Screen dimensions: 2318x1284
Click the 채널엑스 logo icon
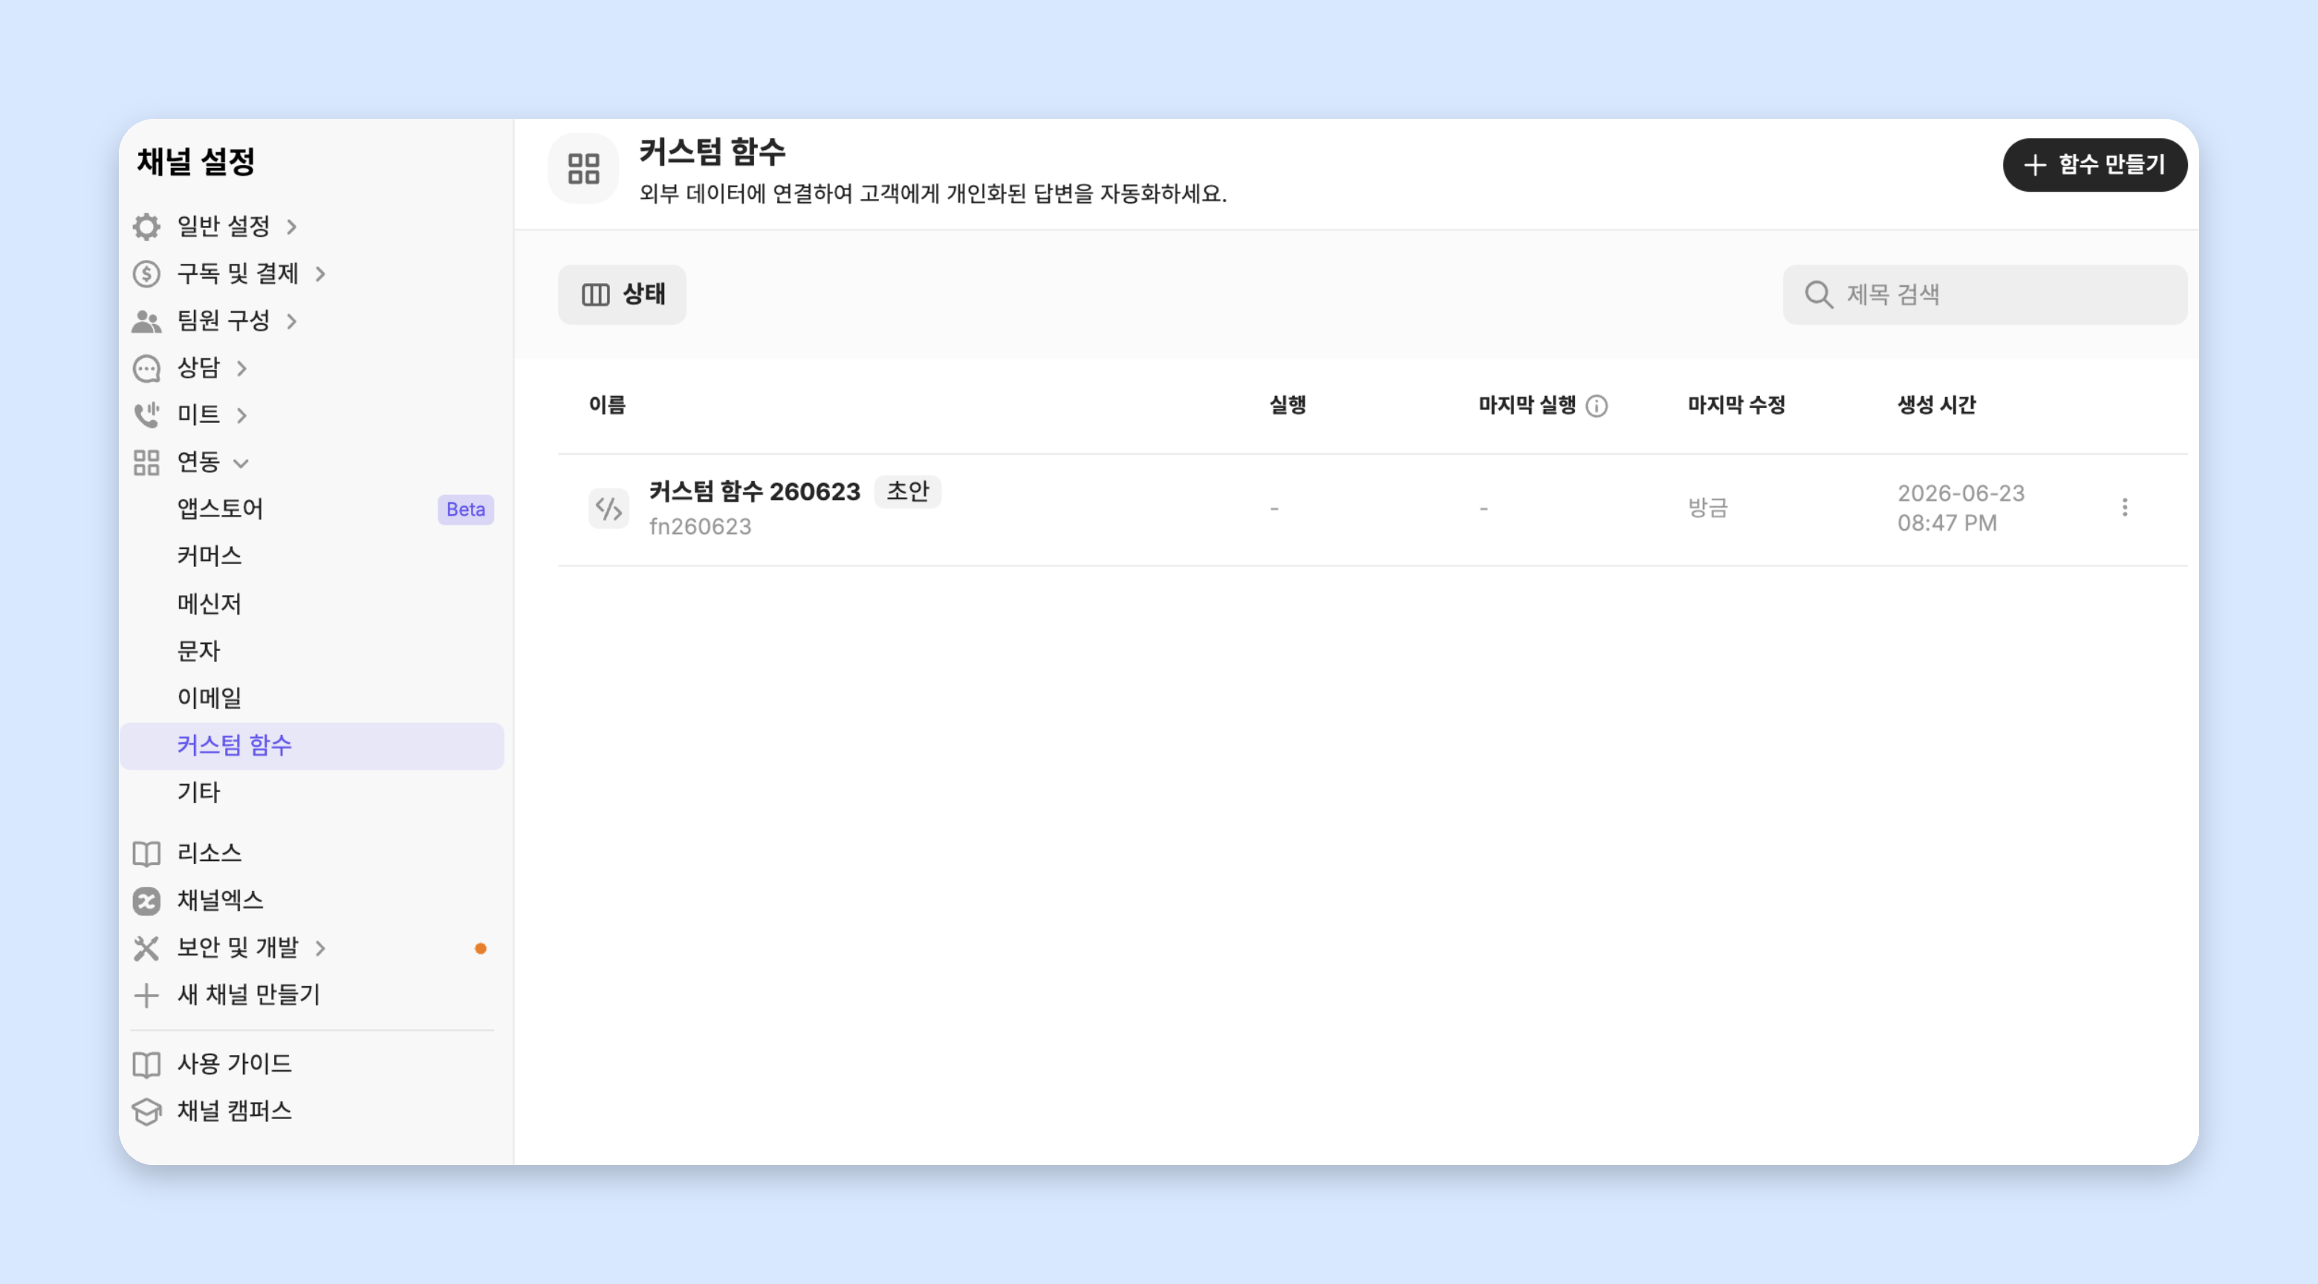pos(146,901)
